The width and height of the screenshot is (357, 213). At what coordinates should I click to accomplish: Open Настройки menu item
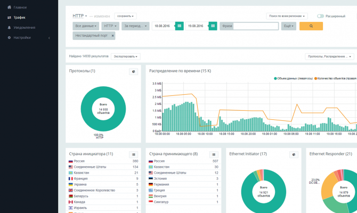point(22,38)
